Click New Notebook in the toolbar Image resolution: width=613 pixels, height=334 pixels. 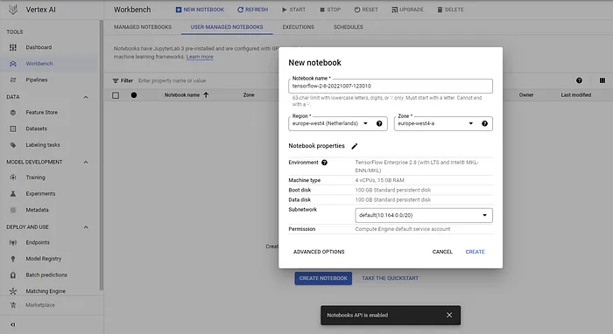point(200,10)
